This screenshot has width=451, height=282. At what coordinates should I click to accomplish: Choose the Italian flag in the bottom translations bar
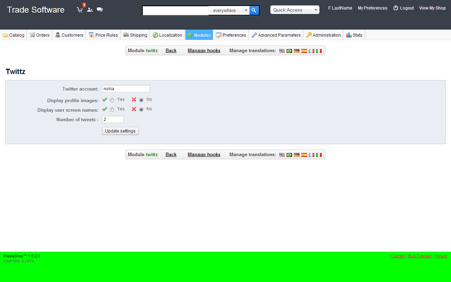click(x=319, y=155)
